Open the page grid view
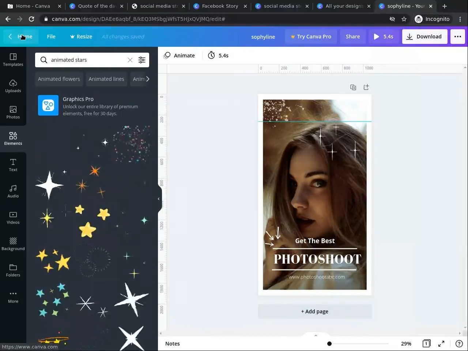The width and height of the screenshot is (468, 351). click(x=426, y=344)
